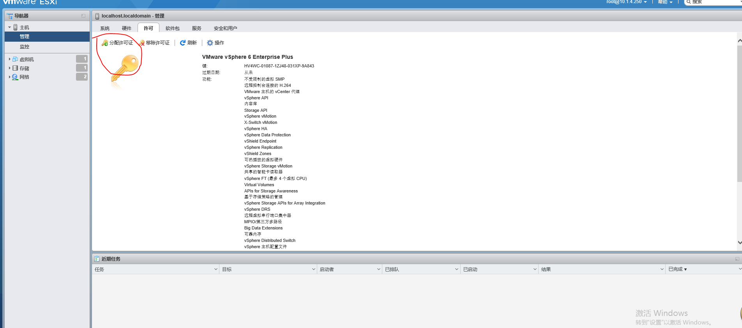Switch to the Packages (软件包) tab
This screenshot has height=328, width=742.
pyautogui.click(x=173, y=28)
